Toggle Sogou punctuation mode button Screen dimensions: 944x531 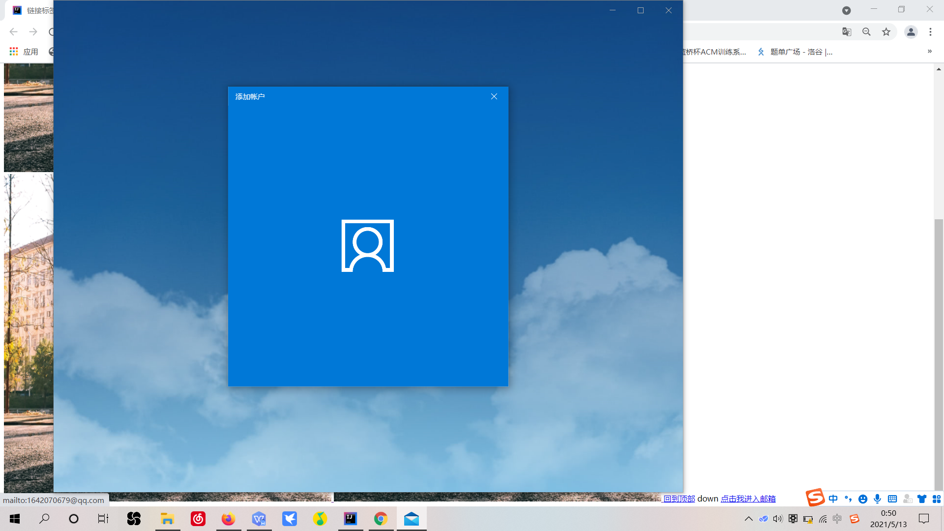pos(848,499)
